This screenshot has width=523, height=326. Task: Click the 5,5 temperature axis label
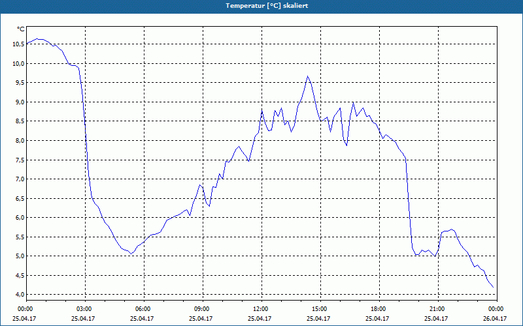(x=20, y=237)
